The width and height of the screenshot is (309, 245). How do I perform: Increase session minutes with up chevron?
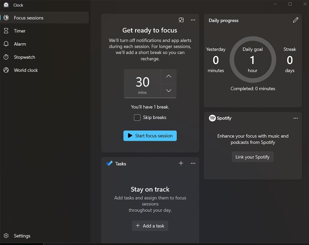pyautogui.click(x=168, y=76)
